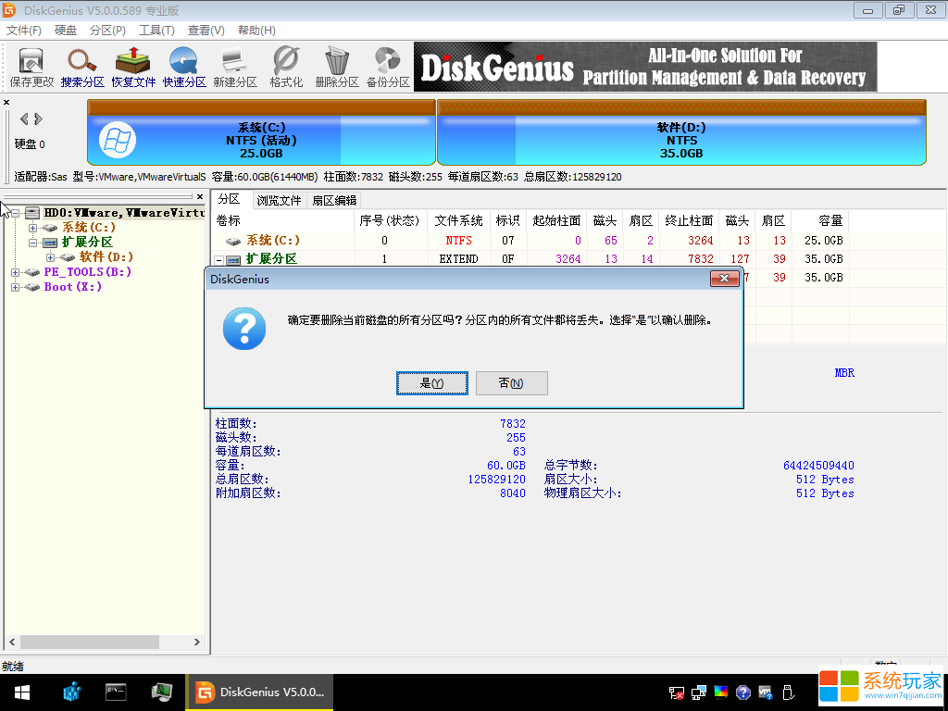Click the blue cube taskbar icon
Image resolution: width=948 pixels, height=711 pixels.
[x=72, y=692]
